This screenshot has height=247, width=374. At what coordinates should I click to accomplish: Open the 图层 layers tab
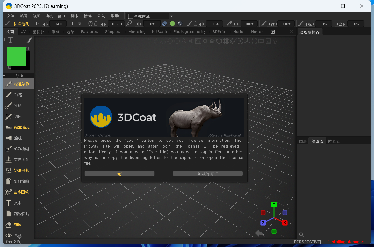303,141
